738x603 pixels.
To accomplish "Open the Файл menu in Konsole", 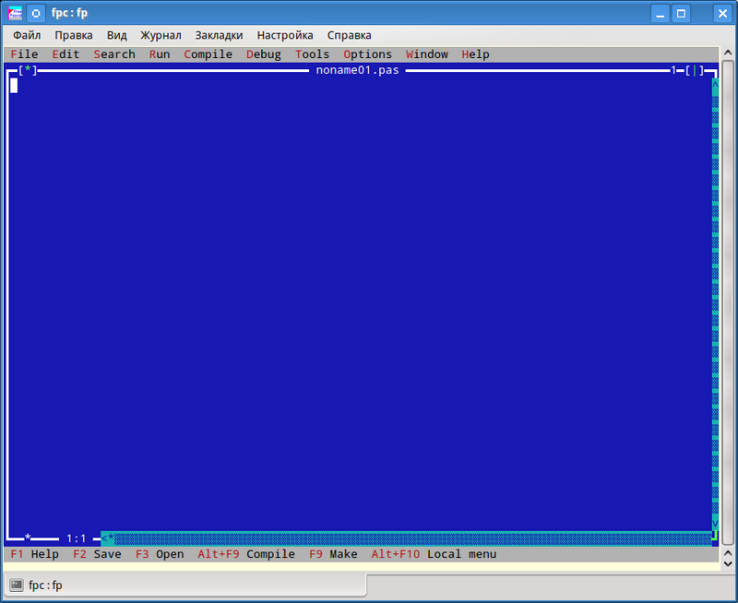I will pos(27,35).
